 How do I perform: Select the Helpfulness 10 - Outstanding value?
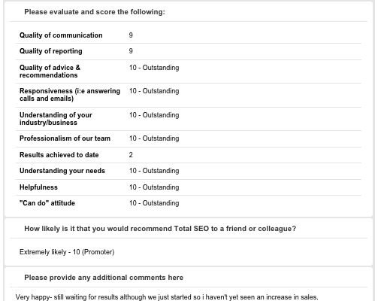click(154, 187)
